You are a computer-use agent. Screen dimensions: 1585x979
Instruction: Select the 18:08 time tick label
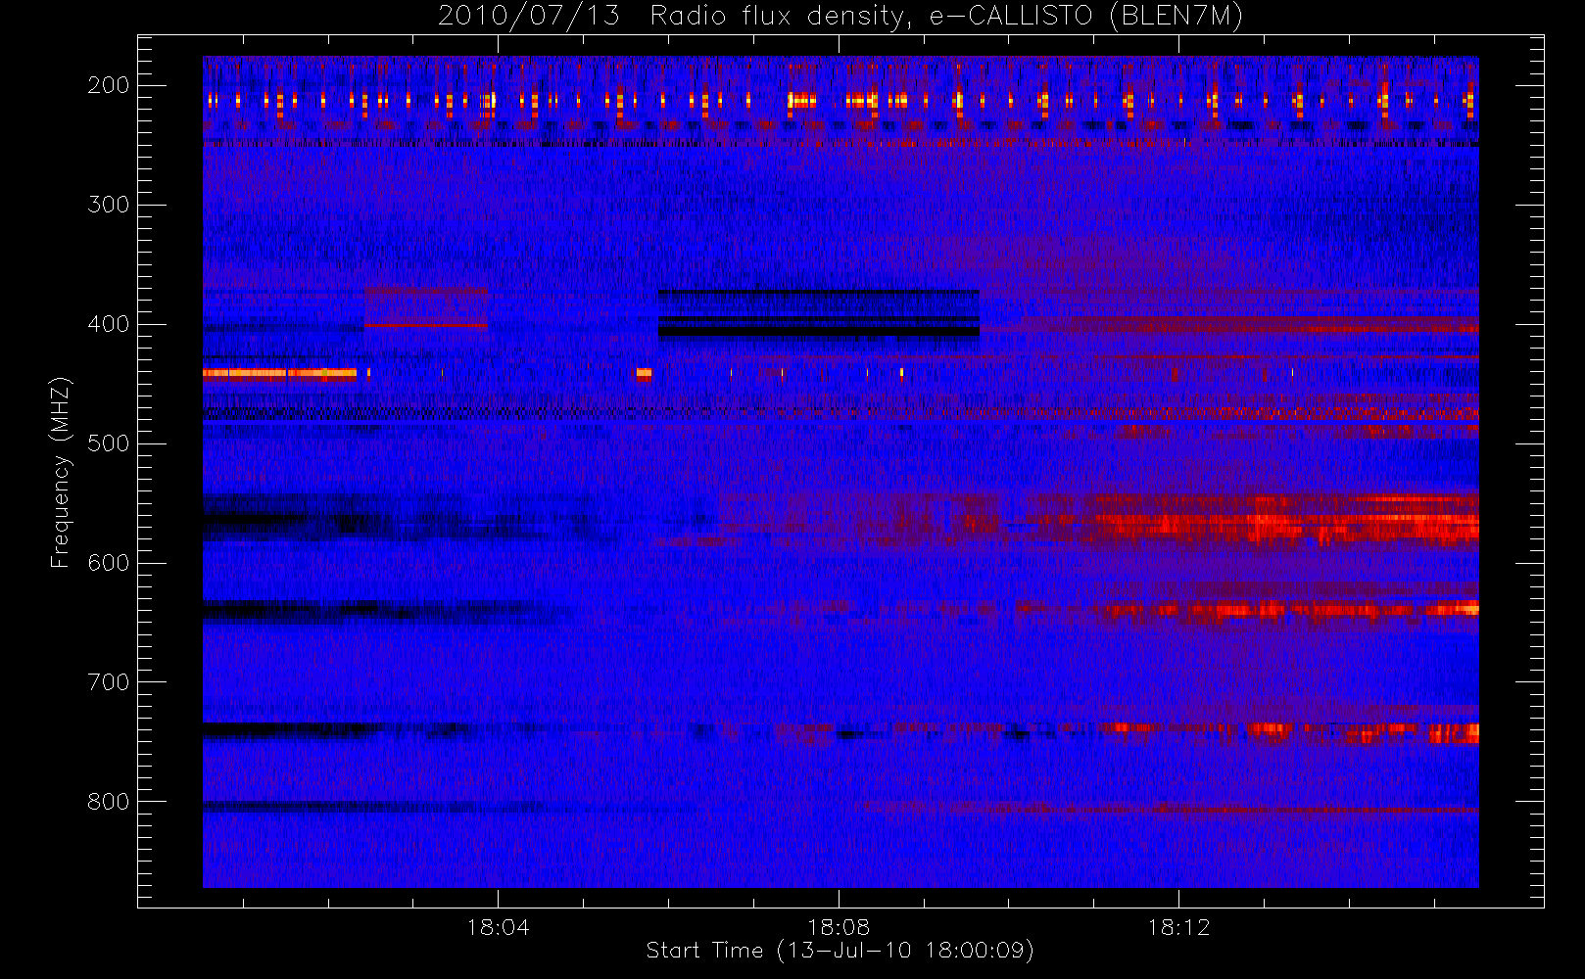click(839, 927)
